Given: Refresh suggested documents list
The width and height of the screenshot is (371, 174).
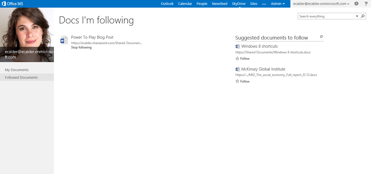Looking at the screenshot, I should pos(321,36).
